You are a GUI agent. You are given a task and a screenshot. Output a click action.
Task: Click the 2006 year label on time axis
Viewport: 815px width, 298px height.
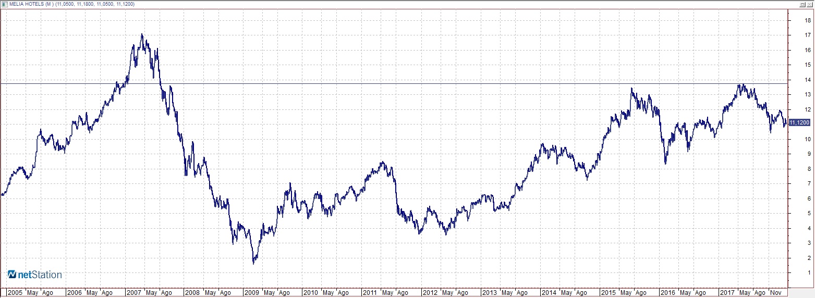(x=74, y=293)
